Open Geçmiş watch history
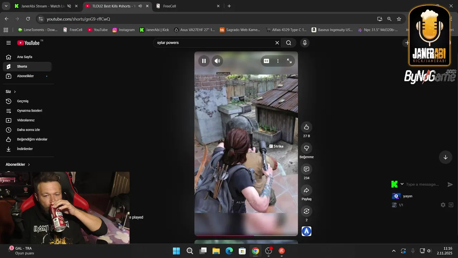 (x=27, y=101)
